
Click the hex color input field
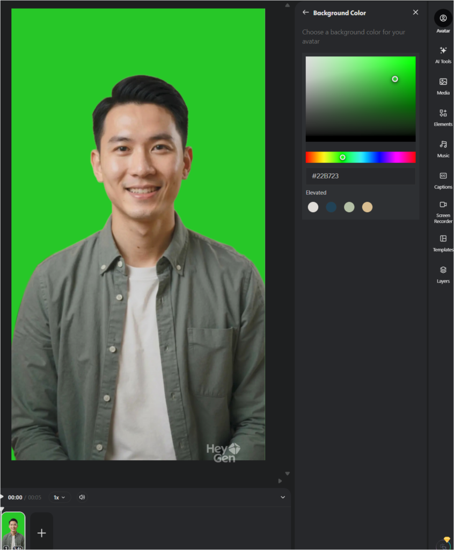(360, 176)
